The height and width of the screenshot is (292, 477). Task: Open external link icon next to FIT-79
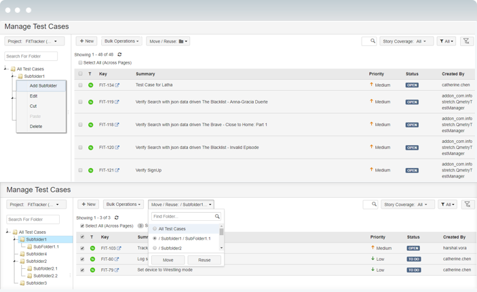tap(117, 270)
